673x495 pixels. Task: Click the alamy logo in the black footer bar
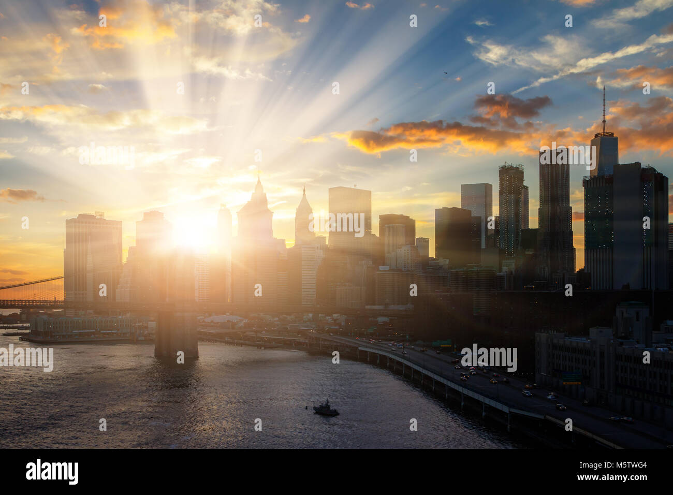(x=52, y=472)
